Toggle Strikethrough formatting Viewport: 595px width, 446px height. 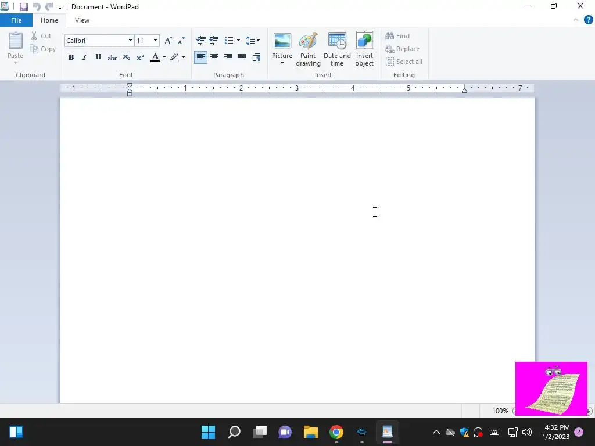(x=112, y=57)
